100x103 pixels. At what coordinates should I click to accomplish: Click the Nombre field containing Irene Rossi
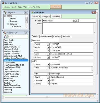tap(57, 21)
